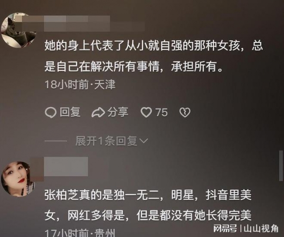Click the blurred username of second commenter

(66, 166)
